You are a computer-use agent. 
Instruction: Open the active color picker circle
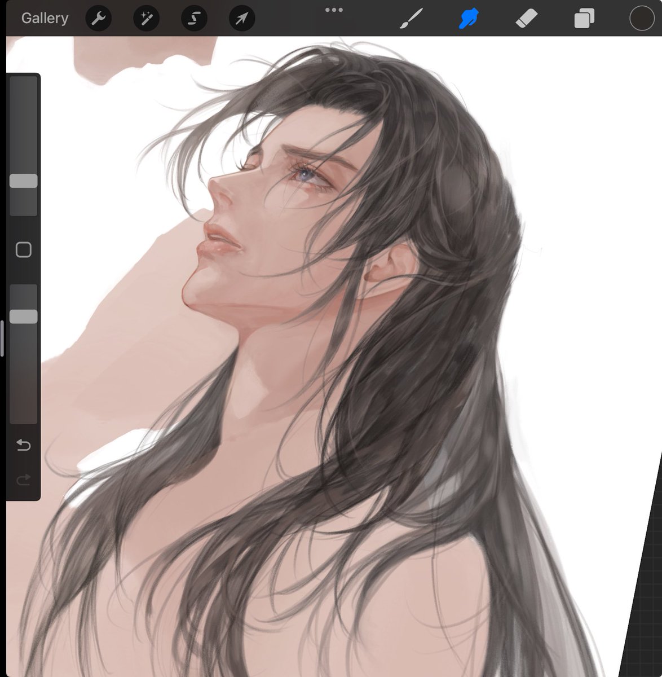click(x=642, y=19)
